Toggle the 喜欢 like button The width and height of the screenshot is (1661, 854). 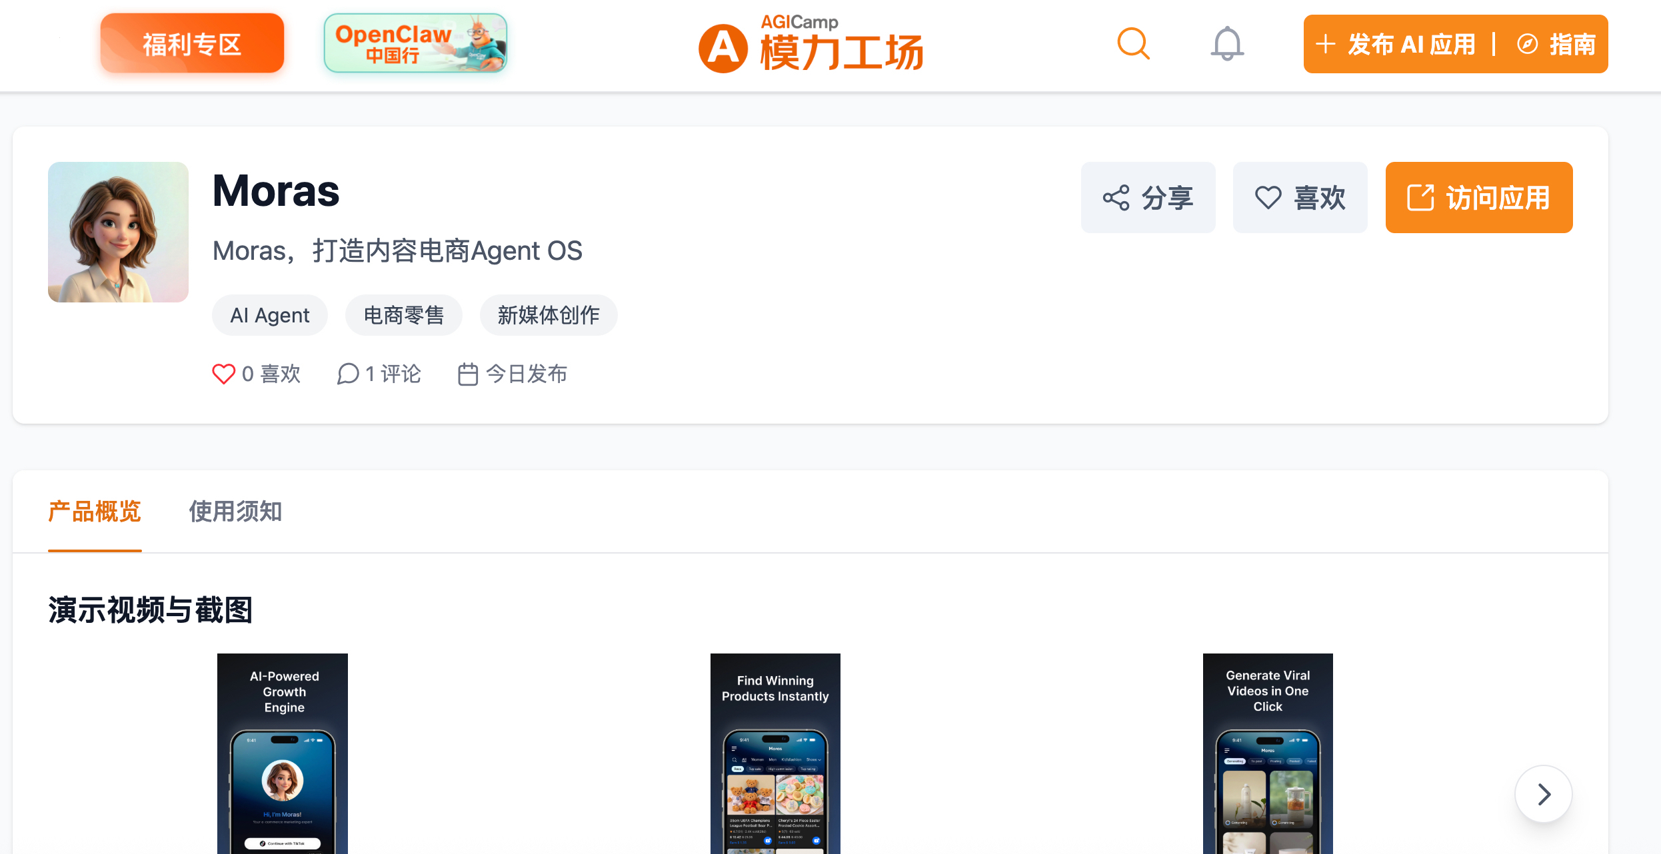point(1300,198)
